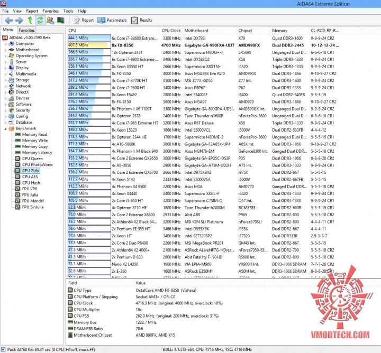Sort by the CPU Clock column header
Viewport: 381px width, 353px height.
pos(171,31)
